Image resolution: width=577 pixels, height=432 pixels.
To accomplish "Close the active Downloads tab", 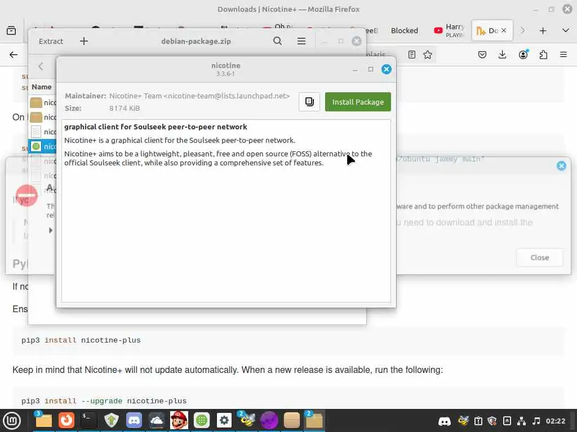I will coord(504,30).
